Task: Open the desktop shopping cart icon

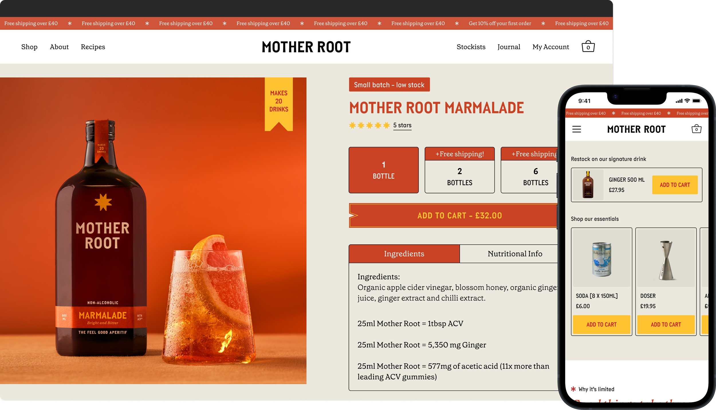Action: click(588, 46)
